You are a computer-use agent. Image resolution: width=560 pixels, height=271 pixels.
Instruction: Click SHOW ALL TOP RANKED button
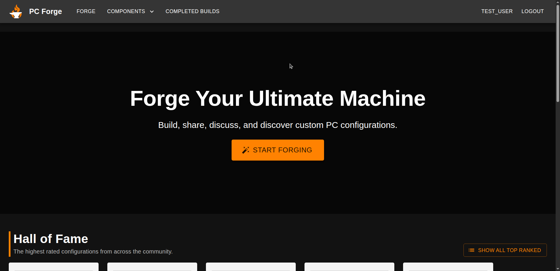tap(505, 250)
